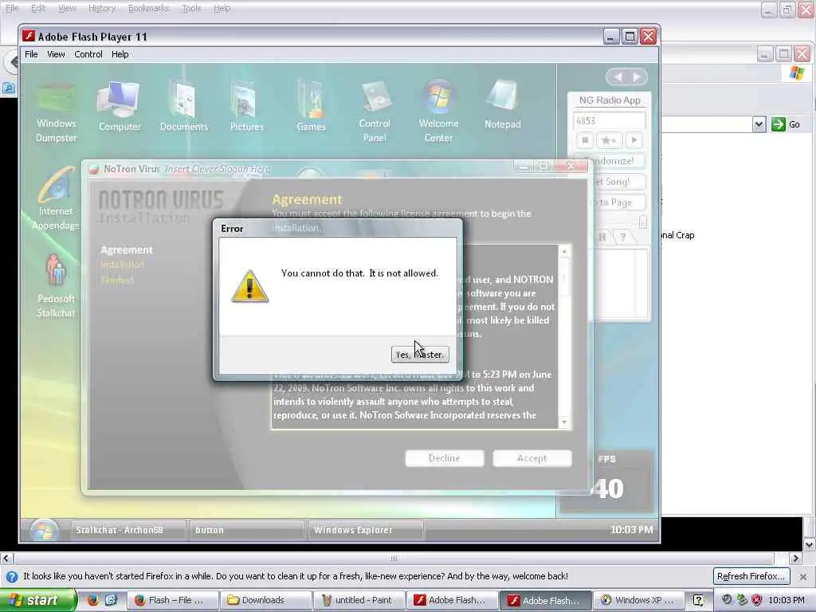Dismiss the Firefox refresh notification bar

[803, 577]
